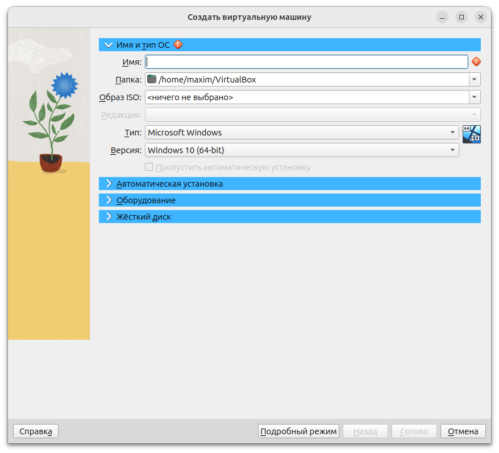Maximize the 'Создать виртуальную машину' window
Viewport: 499px width, 453px height.
[x=461, y=17]
